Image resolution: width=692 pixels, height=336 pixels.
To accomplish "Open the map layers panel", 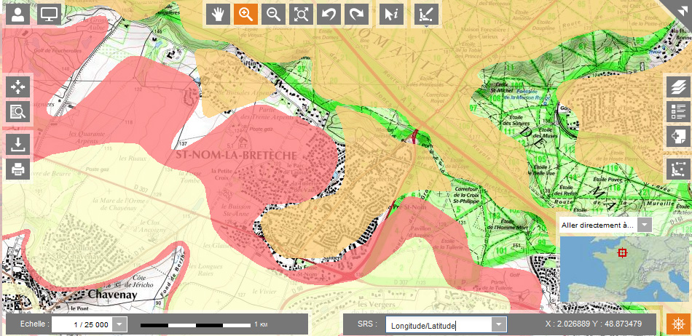I will 678,87.
